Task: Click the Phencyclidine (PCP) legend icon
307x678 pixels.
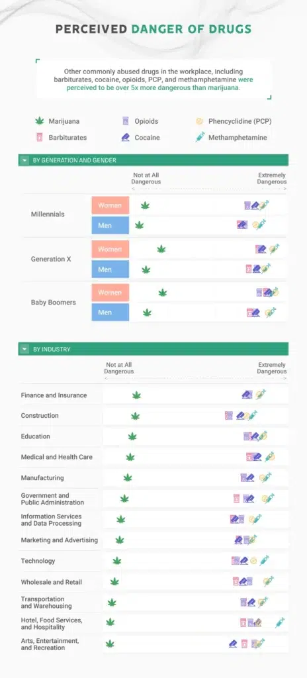Action: point(199,122)
